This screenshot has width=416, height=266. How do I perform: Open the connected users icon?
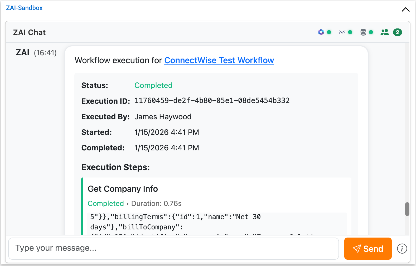point(385,32)
